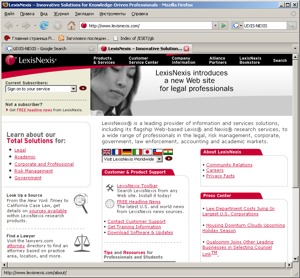300x278 pixels.
Task: Click the search magnifier icon in toolbar
Action: pos(291,25)
